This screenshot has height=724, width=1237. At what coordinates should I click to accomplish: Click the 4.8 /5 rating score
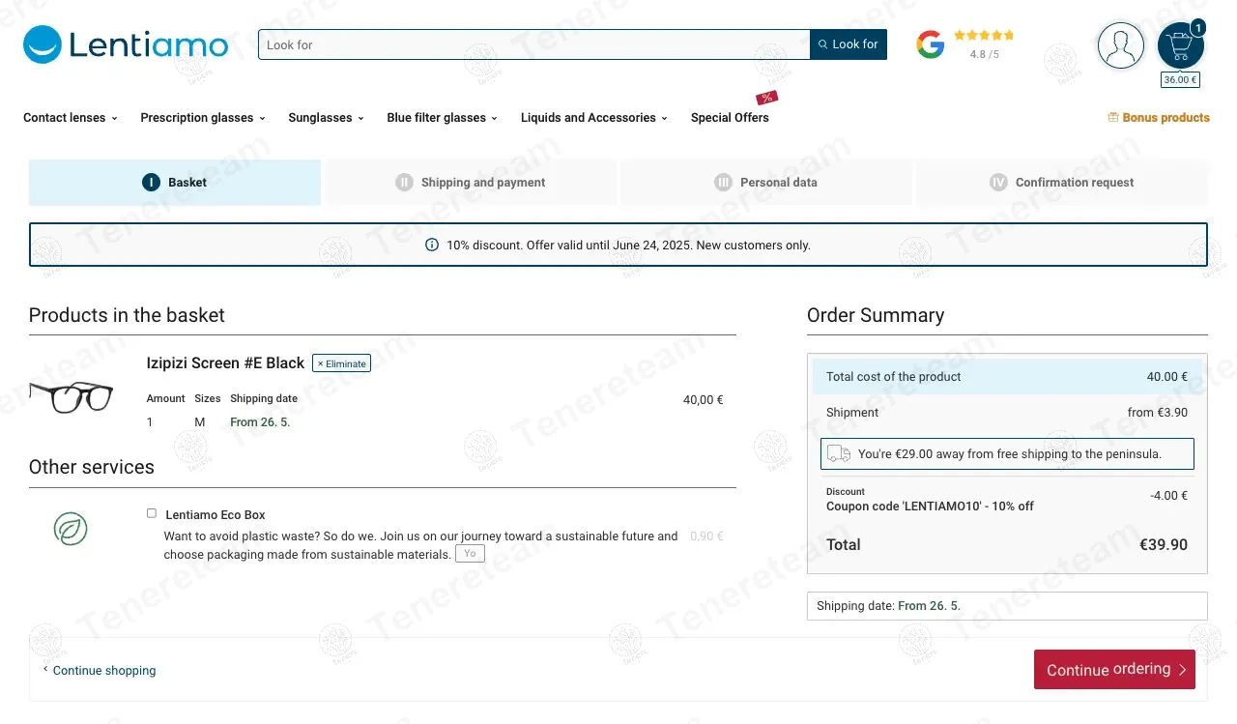[984, 54]
